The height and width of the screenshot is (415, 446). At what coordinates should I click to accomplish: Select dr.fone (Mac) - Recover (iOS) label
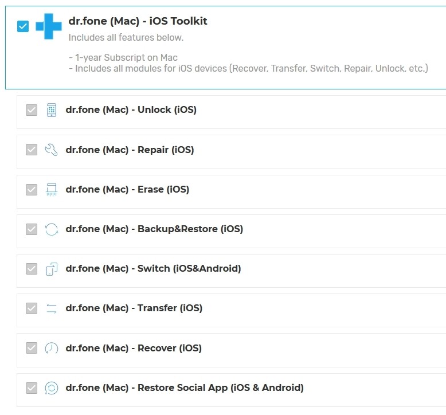pos(134,348)
